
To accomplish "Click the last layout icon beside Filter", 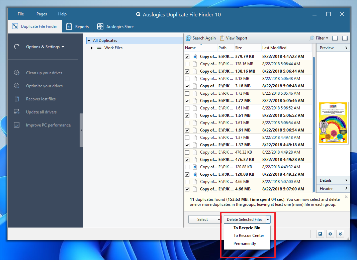I will coord(345,38).
